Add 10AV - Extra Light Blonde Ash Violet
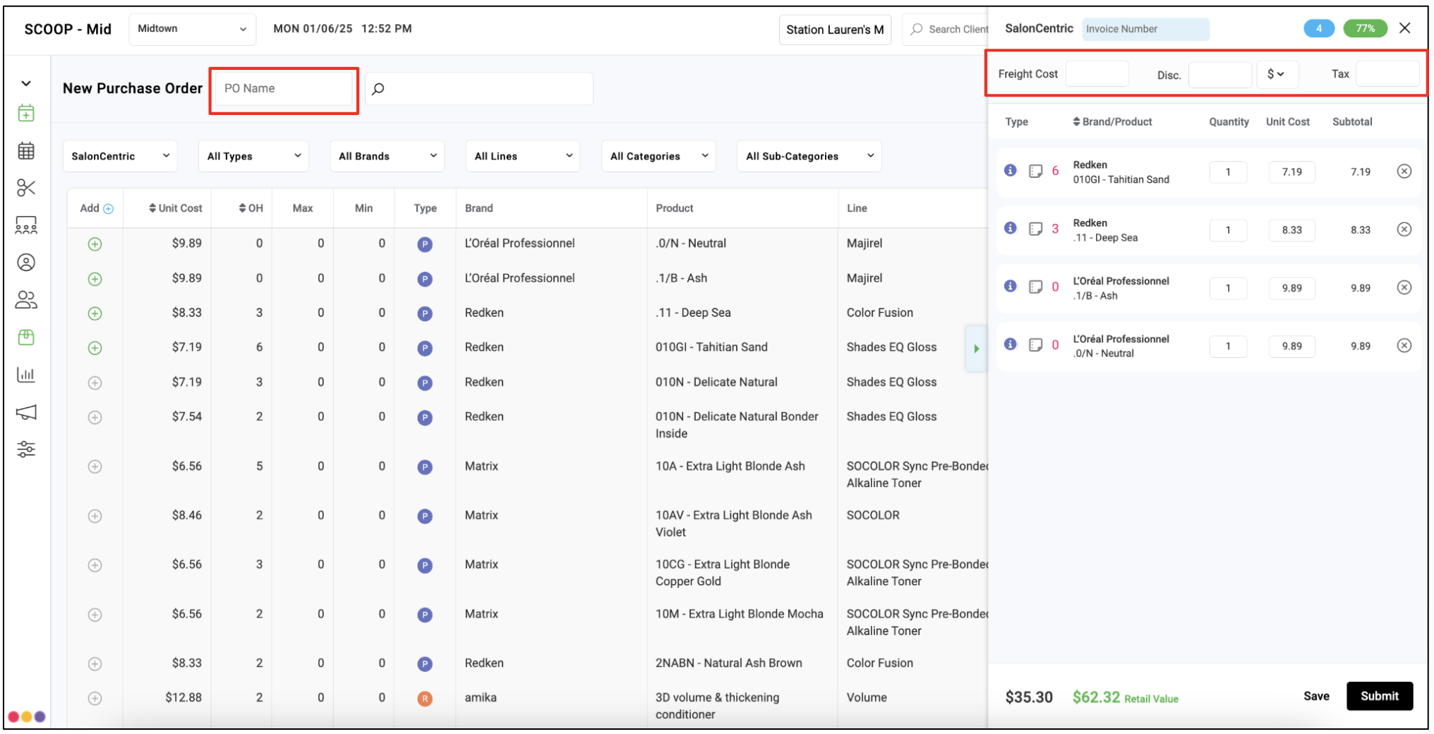The width and height of the screenshot is (1434, 734). click(x=95, y=517)
